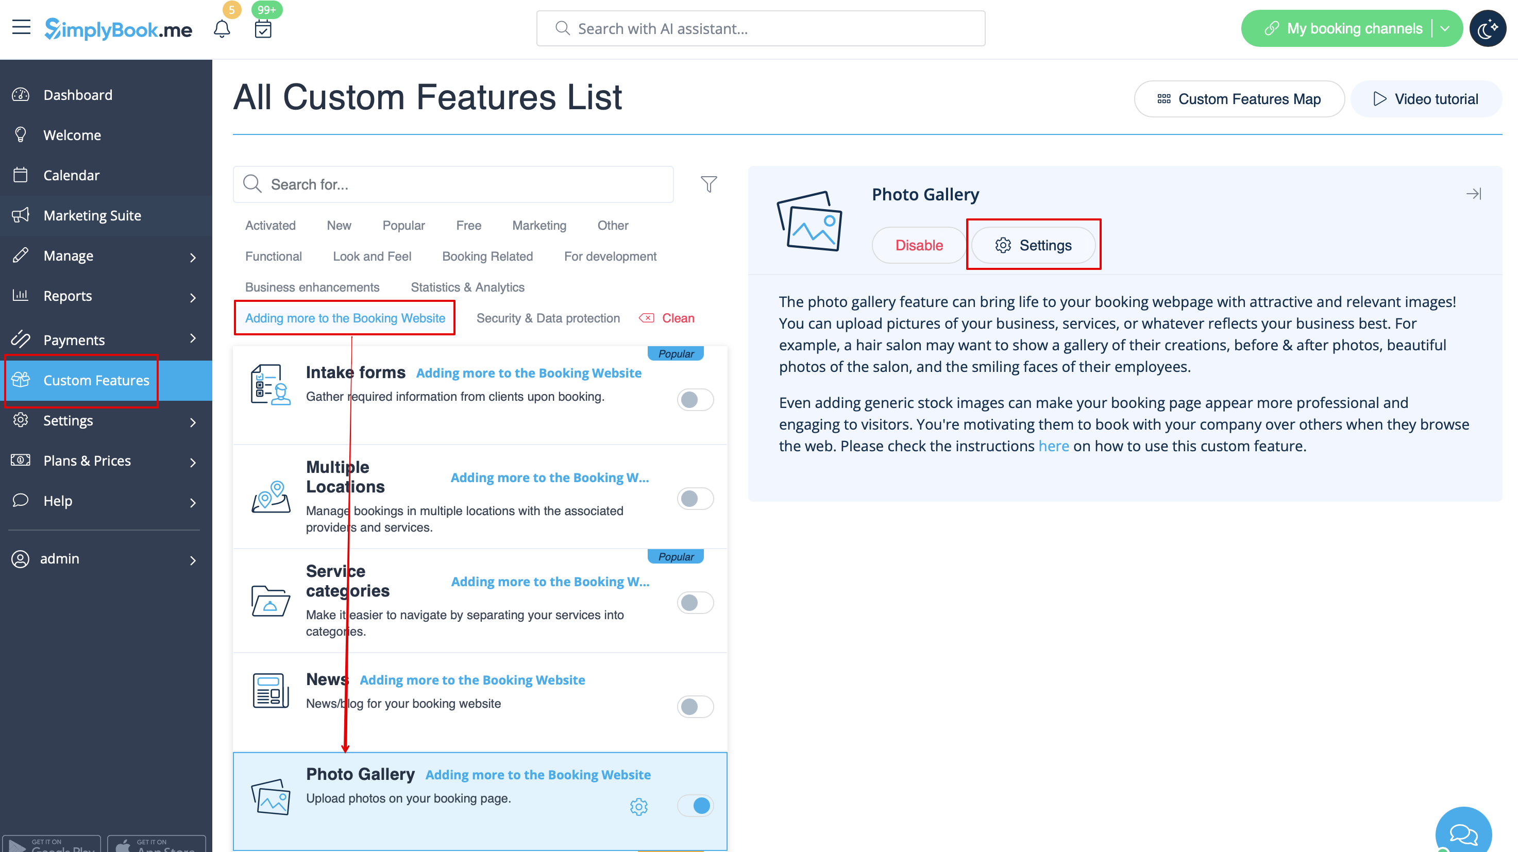Click Clean to reset filters
Screen dimensions: 1518x852
point(667,318)
